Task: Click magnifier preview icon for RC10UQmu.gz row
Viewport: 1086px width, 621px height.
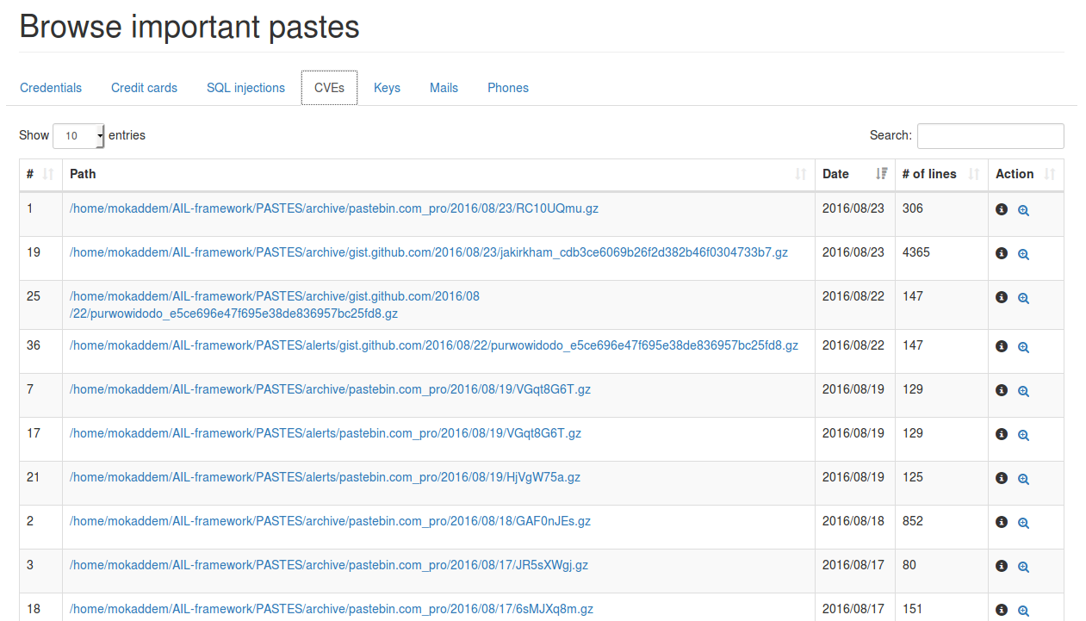Action: [1023, 210]
